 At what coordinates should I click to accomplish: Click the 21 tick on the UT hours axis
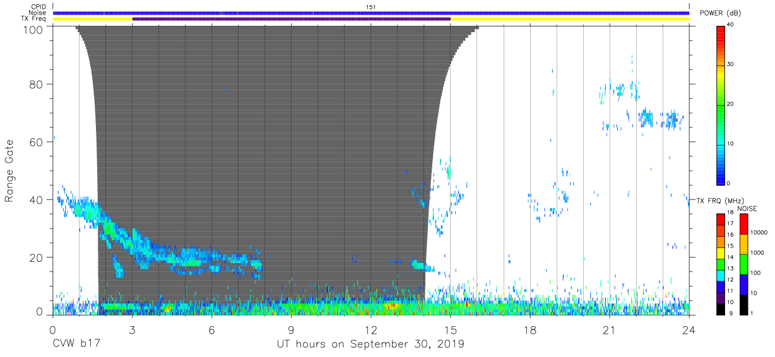[x=610, y=330]
